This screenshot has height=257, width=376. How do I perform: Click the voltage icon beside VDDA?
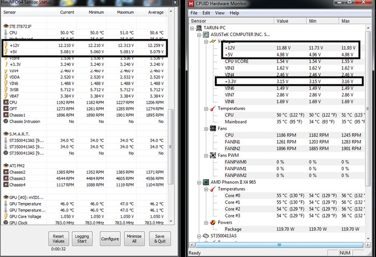[6, 77]
